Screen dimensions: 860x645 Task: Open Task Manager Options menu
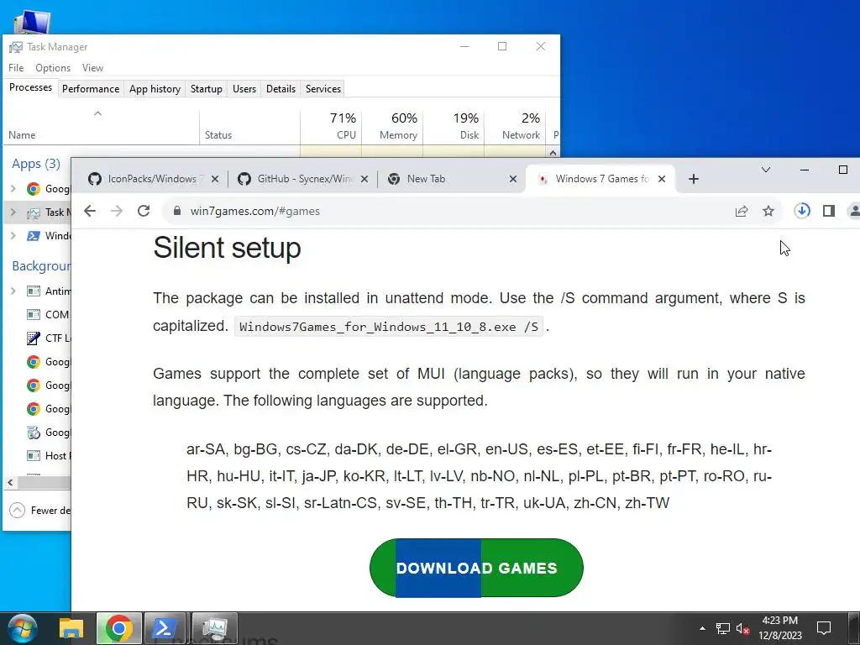pos(53,67)
